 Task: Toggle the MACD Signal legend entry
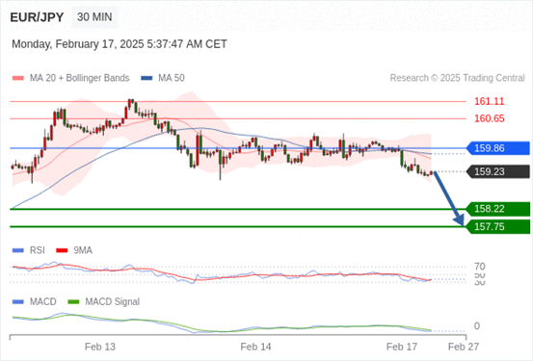[x=104, y=301]
